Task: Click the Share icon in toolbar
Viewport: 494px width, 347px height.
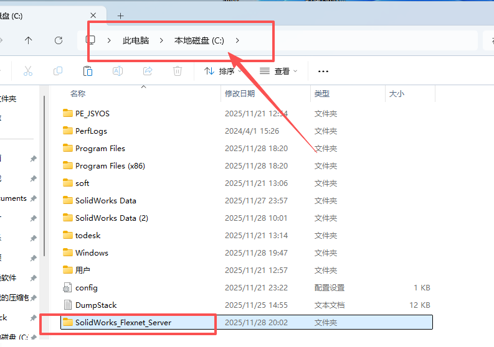Action: [x=148, y=71]
